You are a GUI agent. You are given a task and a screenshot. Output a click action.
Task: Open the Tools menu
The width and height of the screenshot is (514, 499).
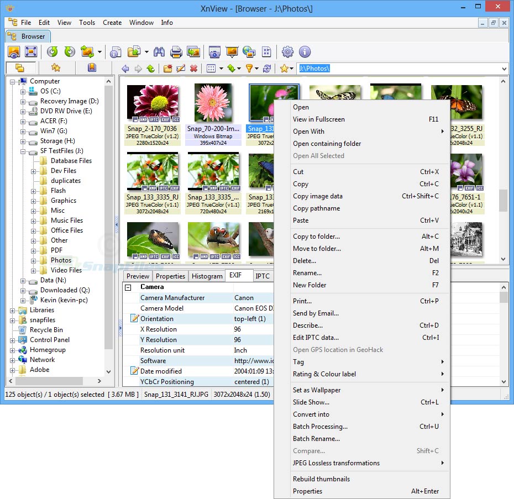87,23
